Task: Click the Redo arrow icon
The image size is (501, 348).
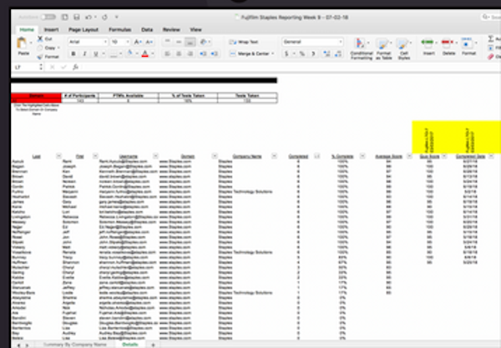Action: pyautogui.click(x=105, y=17)
